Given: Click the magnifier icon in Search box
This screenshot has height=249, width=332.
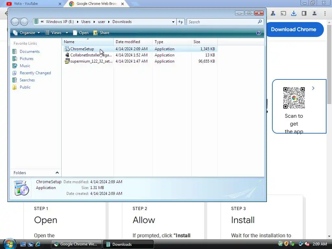Looking at the screenshot, I should [x=260, y=22].
